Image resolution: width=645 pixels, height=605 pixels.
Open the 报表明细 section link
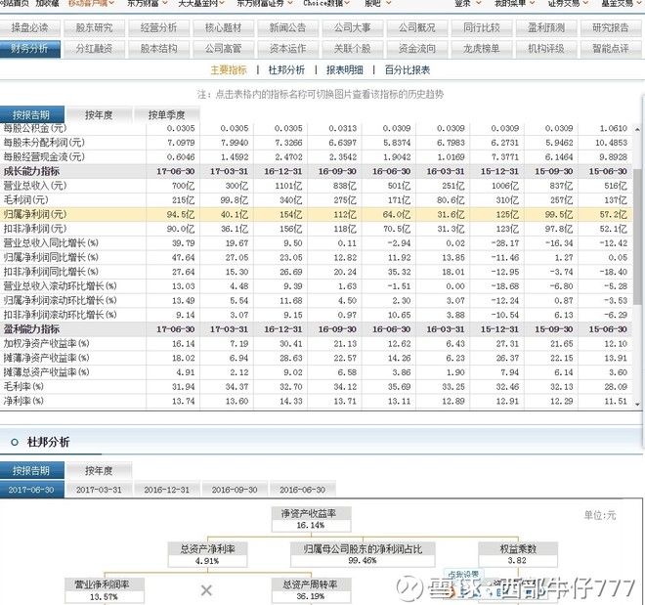345,70
